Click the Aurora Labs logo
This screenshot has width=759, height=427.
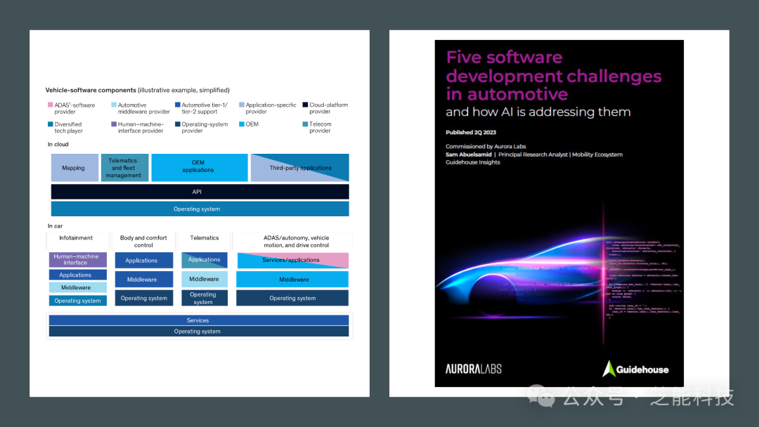click(x=474, y=369)
